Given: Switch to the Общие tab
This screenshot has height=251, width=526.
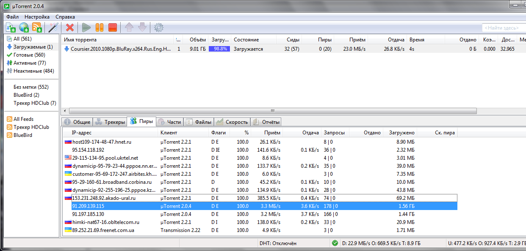Looking at the screenshot, I should tap(77, 122).
